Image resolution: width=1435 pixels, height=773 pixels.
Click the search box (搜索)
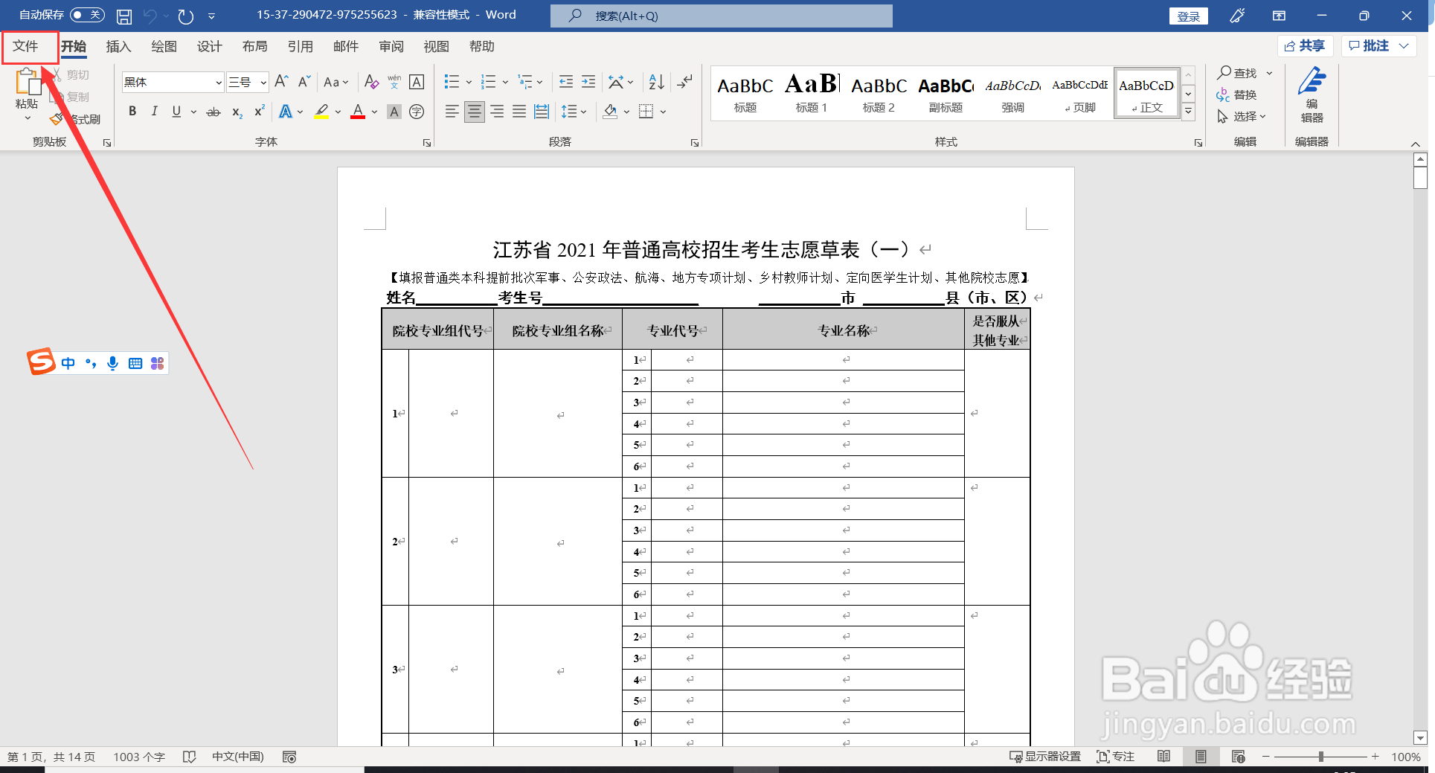tap(722, 16)
